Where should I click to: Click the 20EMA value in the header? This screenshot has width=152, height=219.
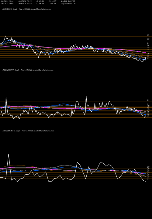coord(7,1)
